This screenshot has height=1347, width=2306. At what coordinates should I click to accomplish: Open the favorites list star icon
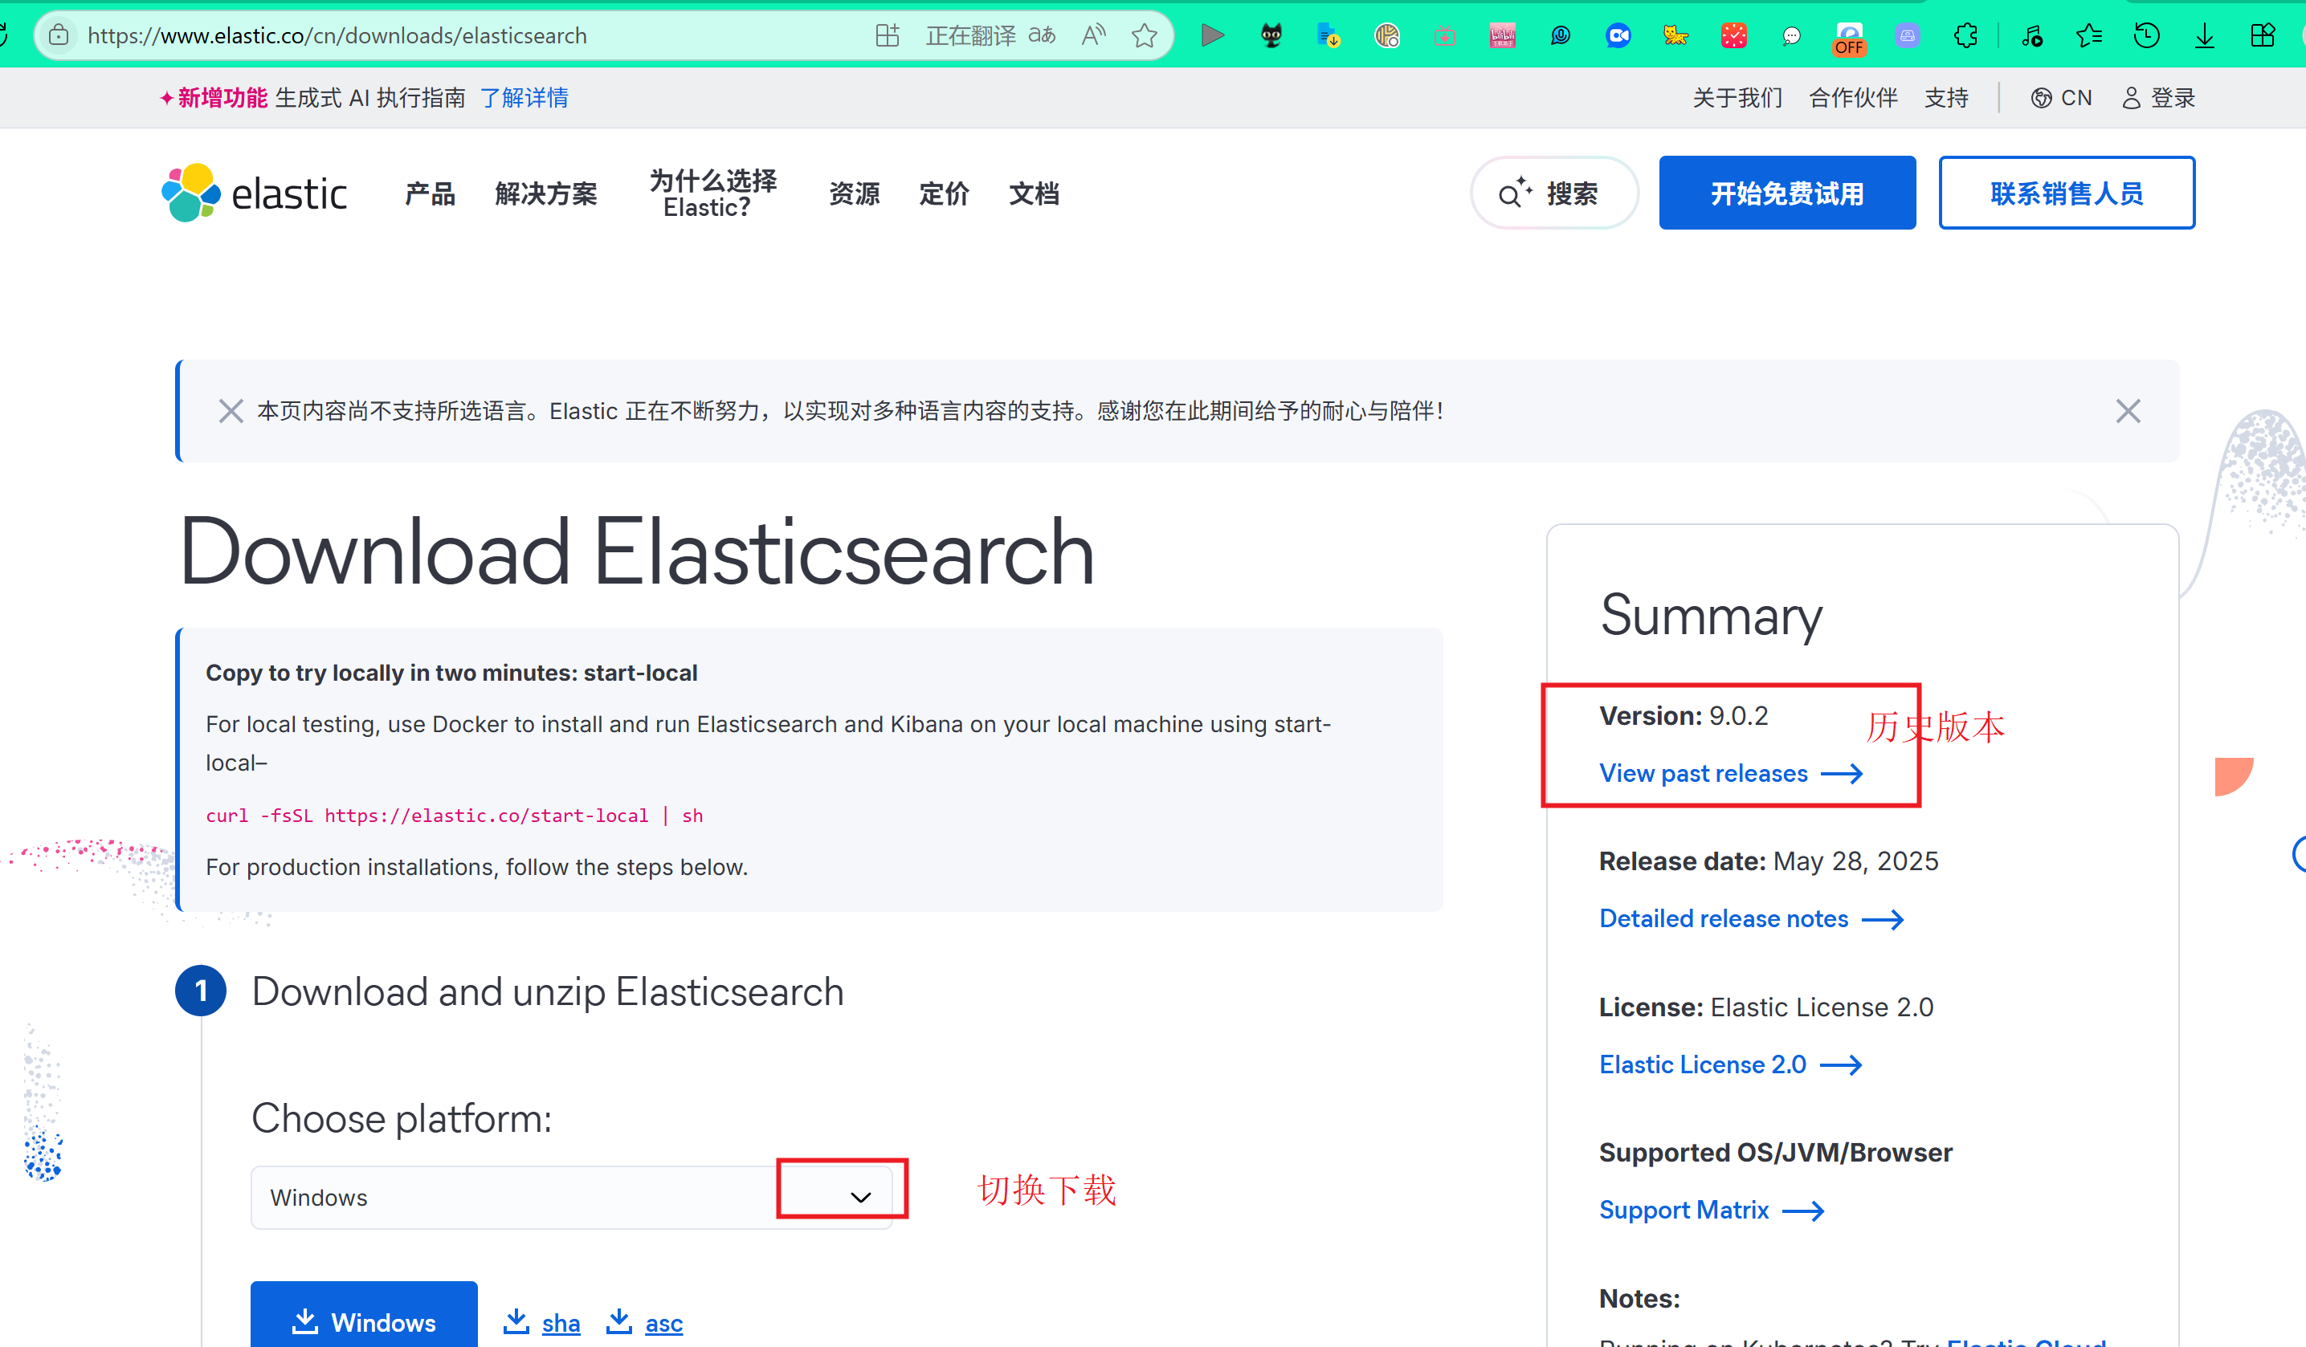[2089, 35]
